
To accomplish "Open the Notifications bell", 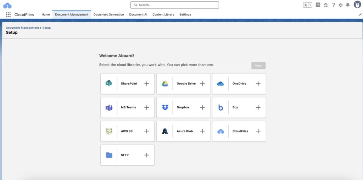I will pos(348,5).
